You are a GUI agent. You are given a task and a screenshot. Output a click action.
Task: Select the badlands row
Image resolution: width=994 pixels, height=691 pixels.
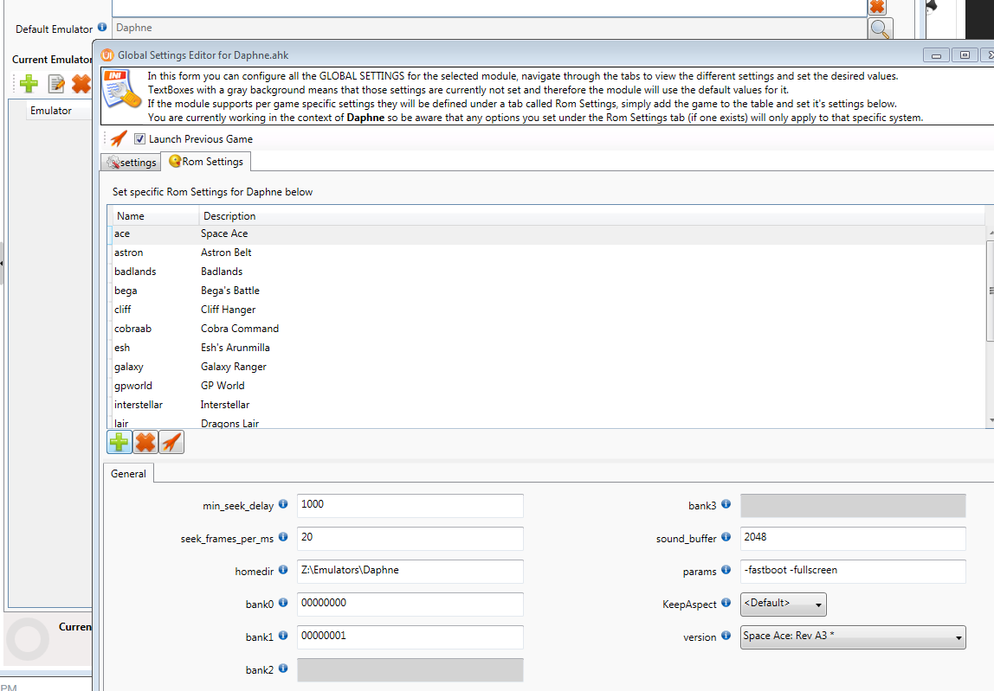[548, 272]
